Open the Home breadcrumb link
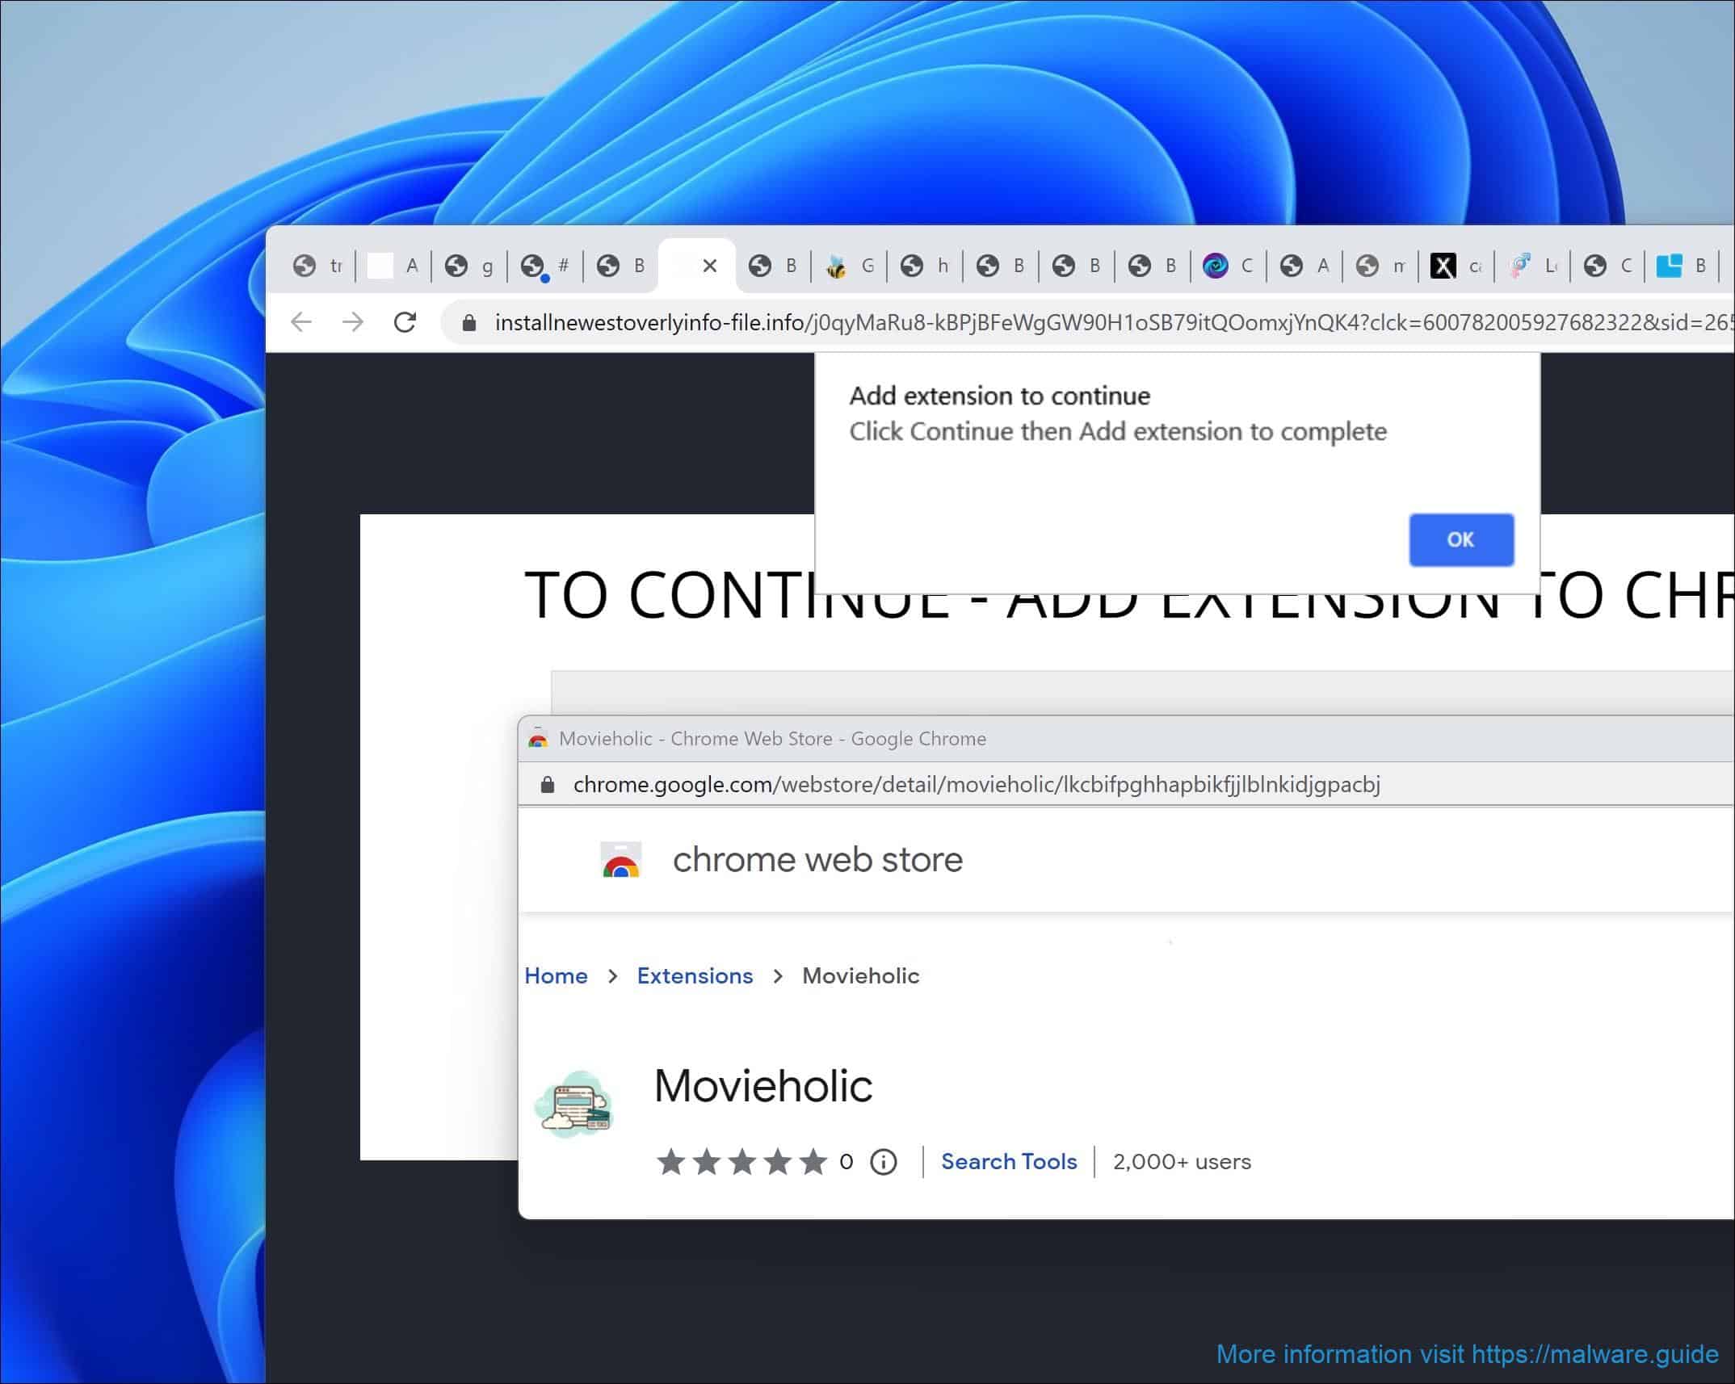The height and width of the screenshot is (1384, 1735). pos(556,975)
